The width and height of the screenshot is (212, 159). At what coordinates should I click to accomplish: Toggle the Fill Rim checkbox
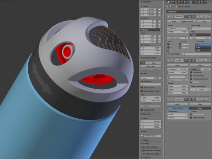click(x=191, y=82)
